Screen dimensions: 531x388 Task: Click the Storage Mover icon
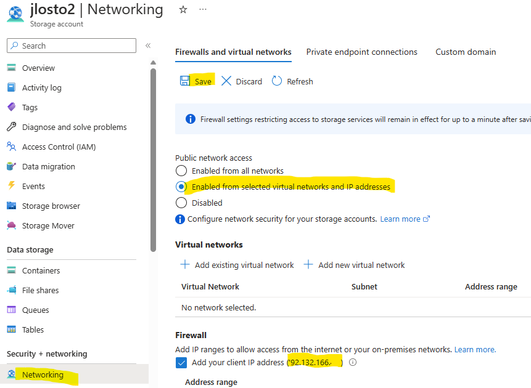coord(12,225)
